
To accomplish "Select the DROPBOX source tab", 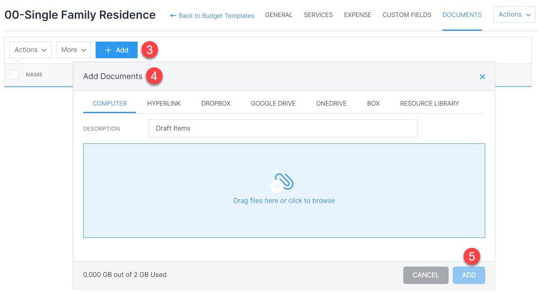I will click(216, 104).
